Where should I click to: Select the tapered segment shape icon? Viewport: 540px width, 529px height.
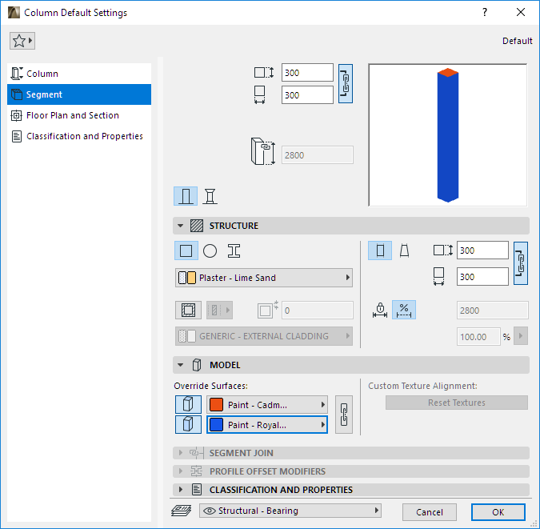(404, 250)
